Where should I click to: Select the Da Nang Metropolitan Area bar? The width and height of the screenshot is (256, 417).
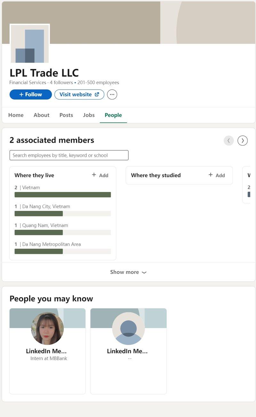click(63, 251)
